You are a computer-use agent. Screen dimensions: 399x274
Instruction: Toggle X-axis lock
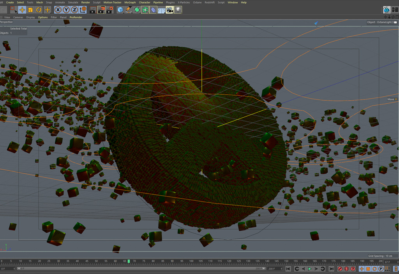(58, 10)
